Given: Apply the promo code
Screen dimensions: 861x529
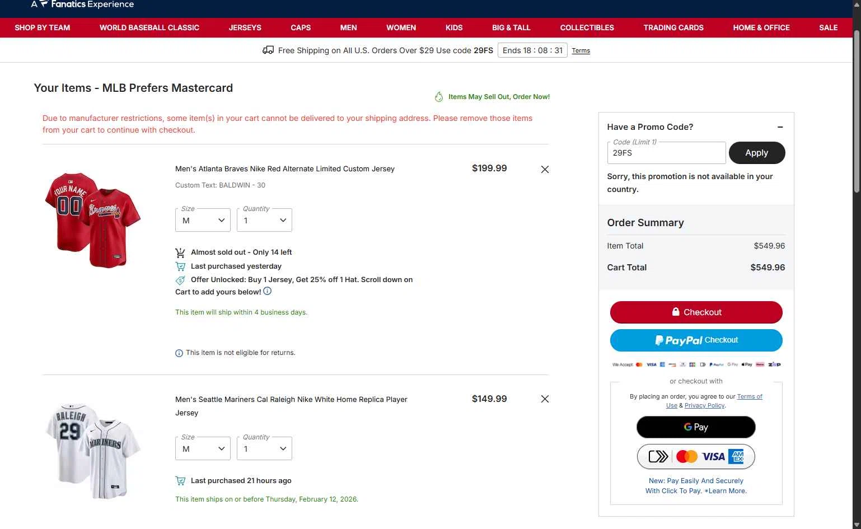Looking at the screenshot, I should click(757, 153).
